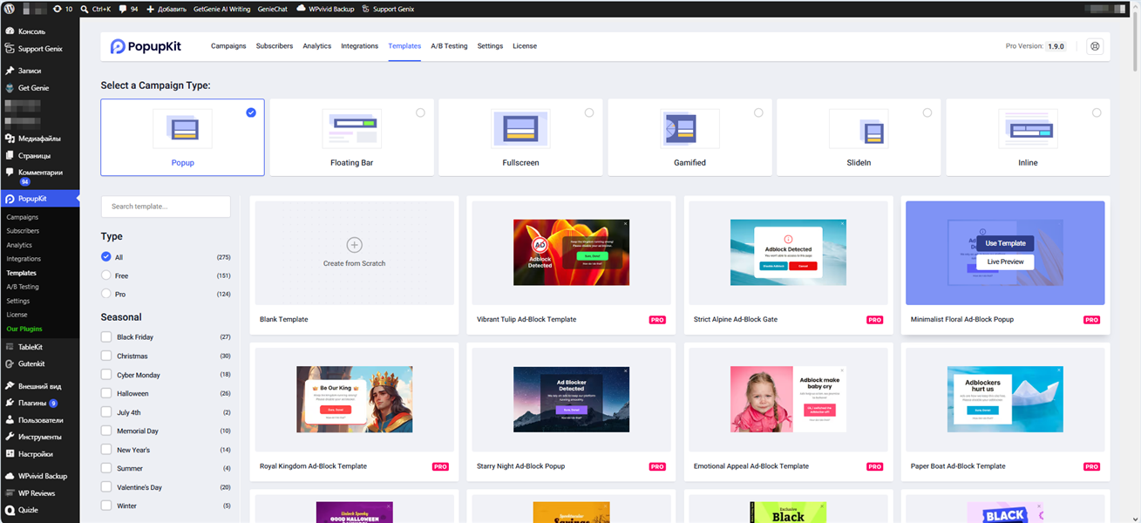Check the Valentine's Day filter
This screenshot has width=1141, height=523.
click(106, 487)
